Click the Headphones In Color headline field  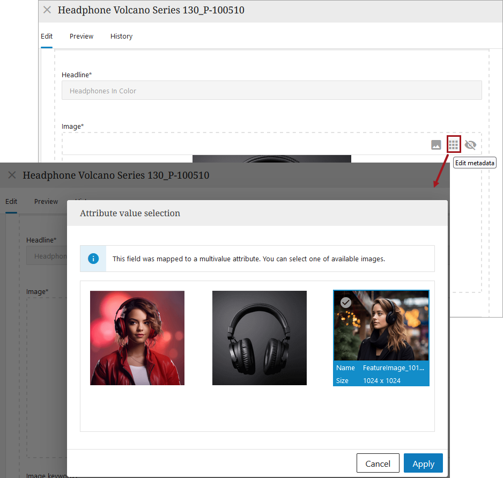tap(271, 91)
